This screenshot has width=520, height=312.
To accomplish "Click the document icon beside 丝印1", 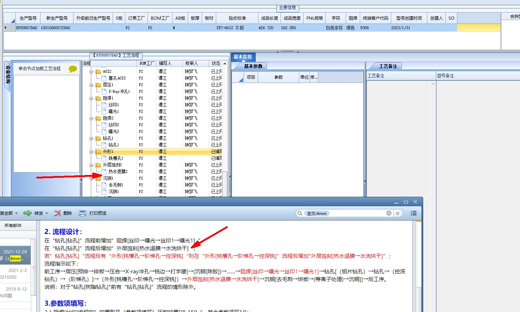I will pos(104,105).
